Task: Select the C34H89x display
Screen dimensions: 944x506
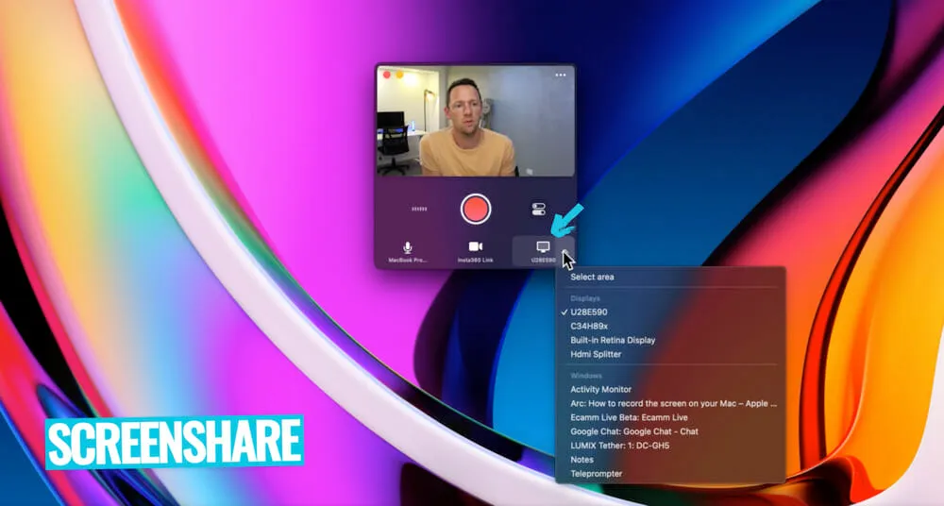Action: (589, 326)
